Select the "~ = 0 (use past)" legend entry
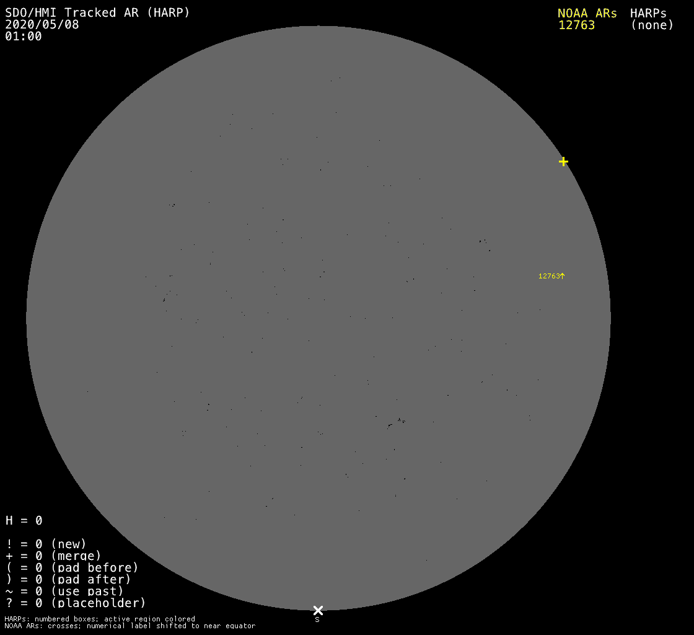 64,591
